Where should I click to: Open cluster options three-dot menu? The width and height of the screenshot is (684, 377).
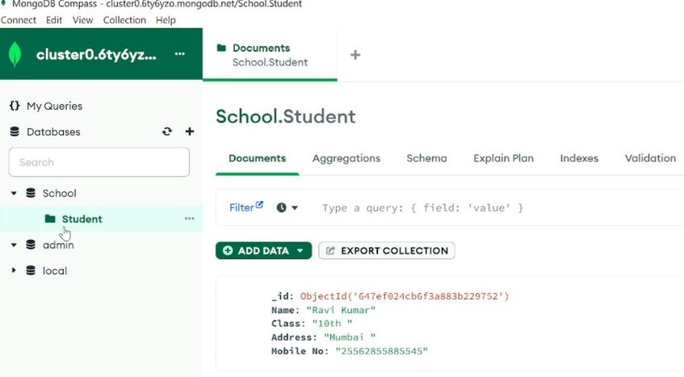[x=180, y=54]
